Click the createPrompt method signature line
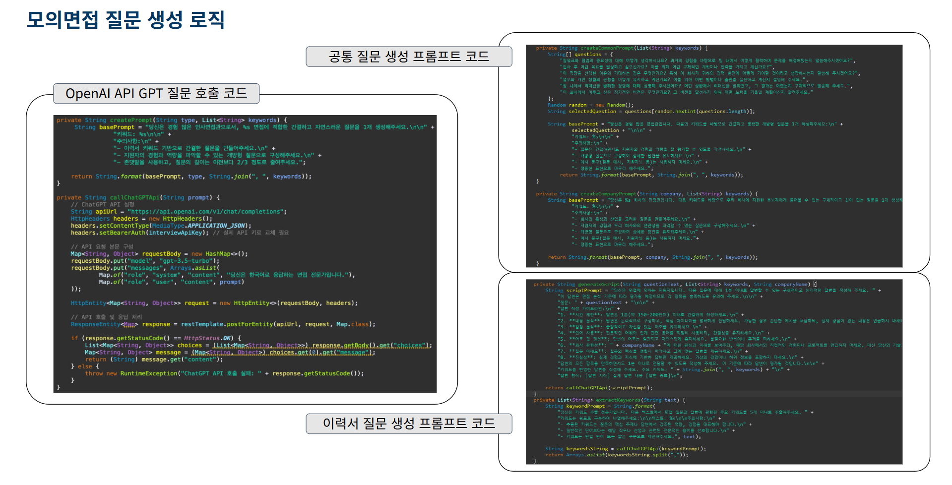Screen dimensions: 952x485 [171, 120]
